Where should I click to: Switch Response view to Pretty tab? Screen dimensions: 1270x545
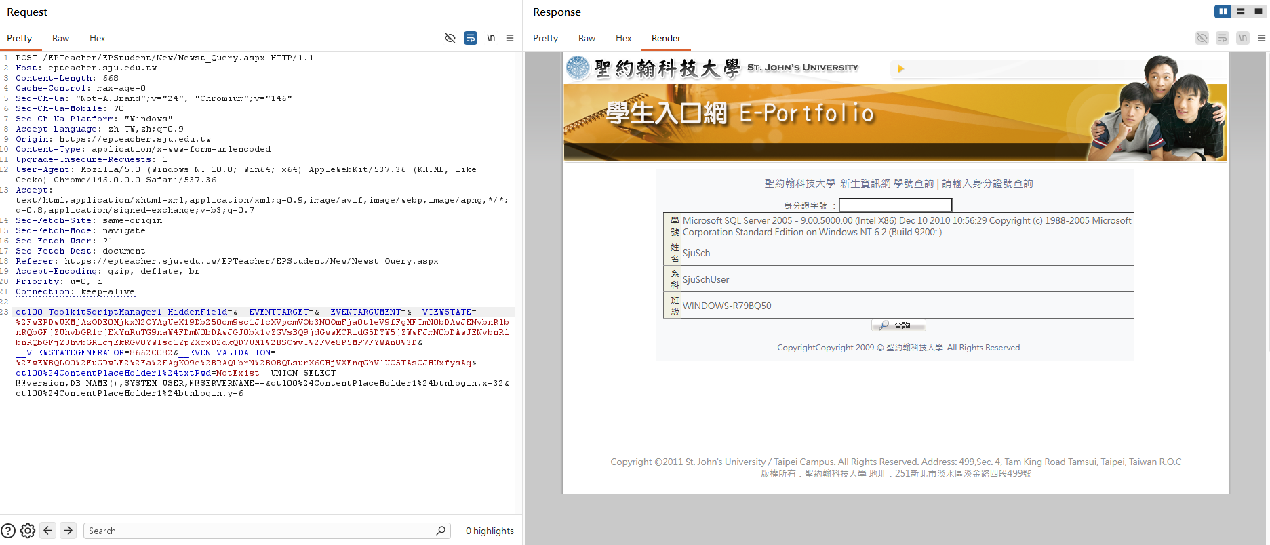[546, 38]
